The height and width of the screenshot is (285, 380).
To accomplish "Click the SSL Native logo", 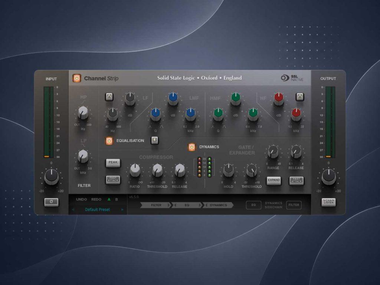I will pyautogui.click(x=292, y=78).
